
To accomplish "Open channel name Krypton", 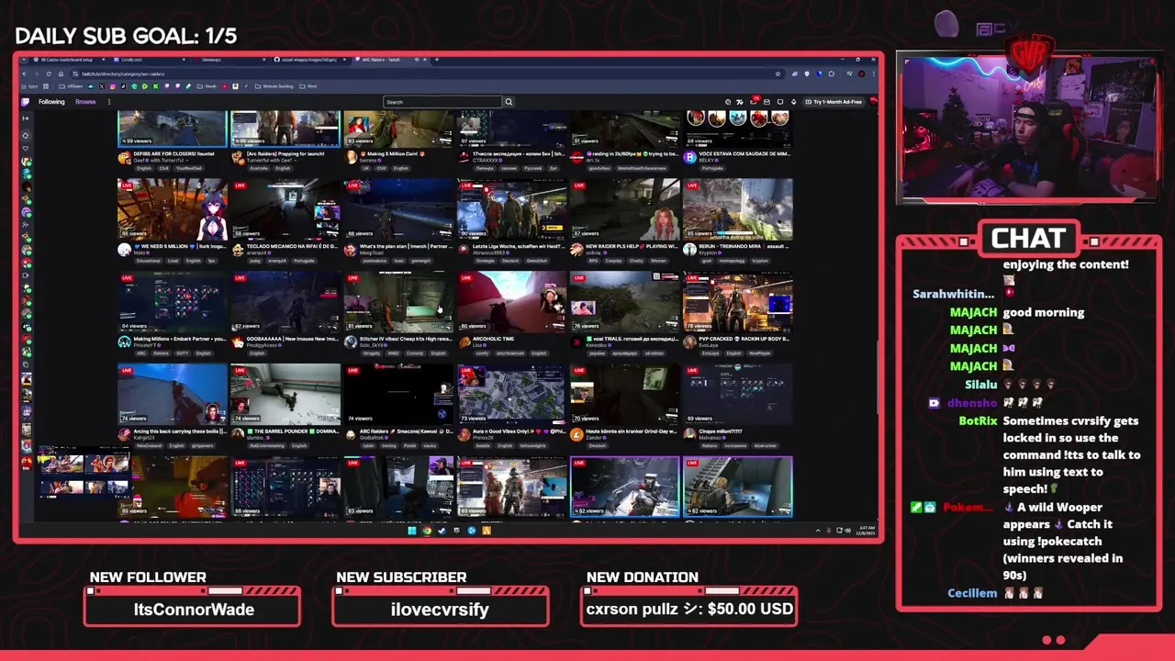I will tap(708, 253).
